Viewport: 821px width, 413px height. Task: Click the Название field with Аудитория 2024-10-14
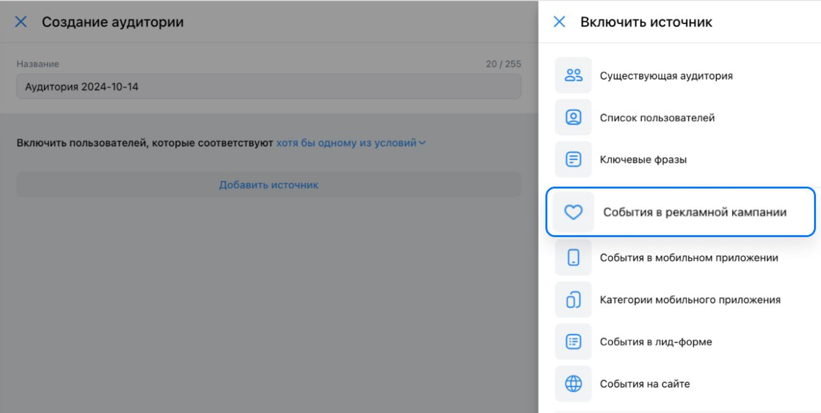tap(269, 86)
